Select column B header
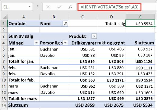The height and width of the screenshot is (110, 157). pyautogui.click(x=54, y=17)
